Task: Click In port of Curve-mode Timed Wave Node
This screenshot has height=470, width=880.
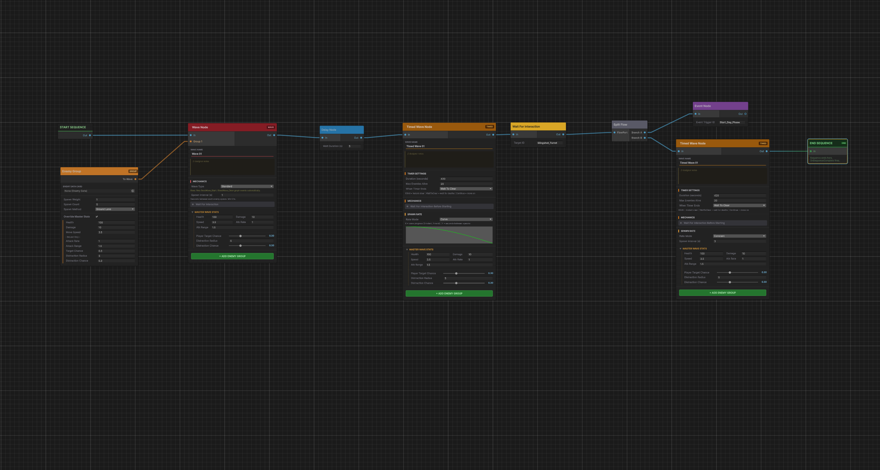Action: 405,134
